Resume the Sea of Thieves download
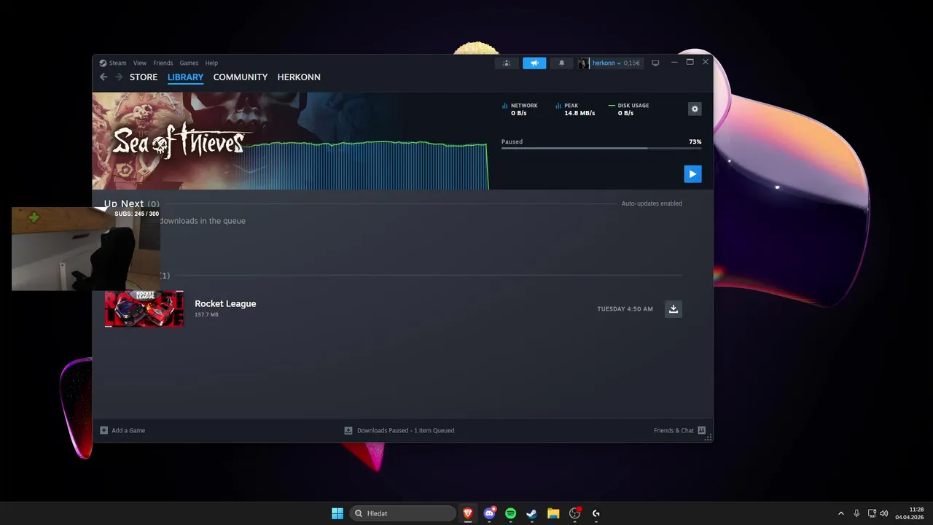The image size is (933, 525). [x=692, y=174]
